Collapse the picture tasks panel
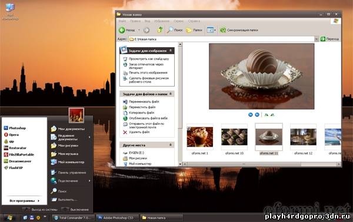 (171, 51)
